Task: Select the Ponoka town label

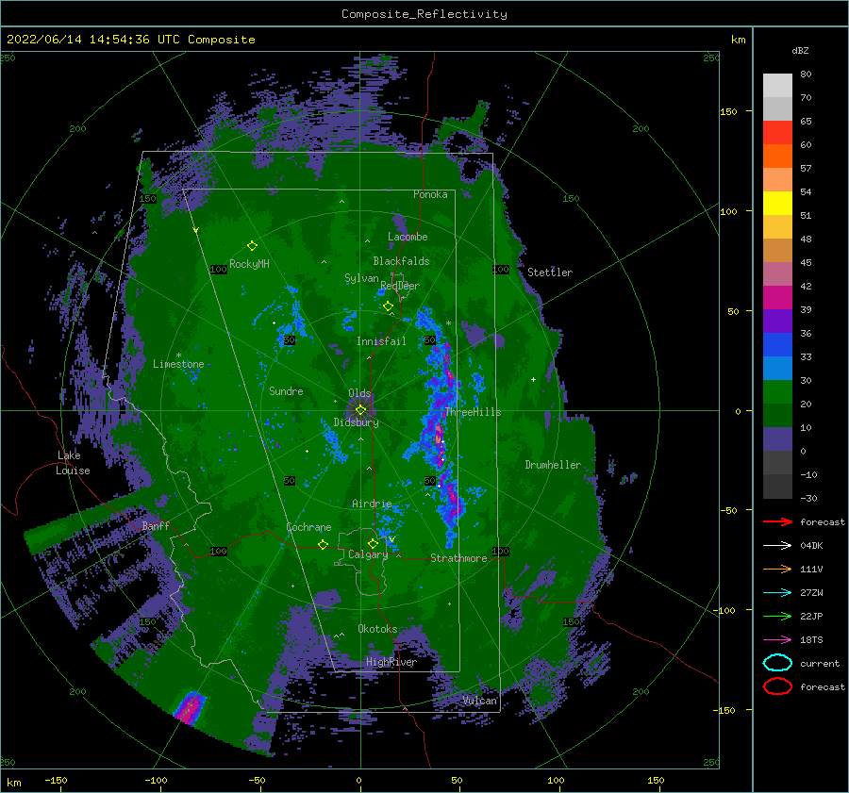Action: point(430,194)
